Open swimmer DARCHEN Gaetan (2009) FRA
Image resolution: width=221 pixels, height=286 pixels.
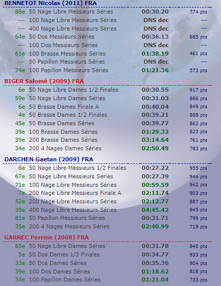click(49, 159)
